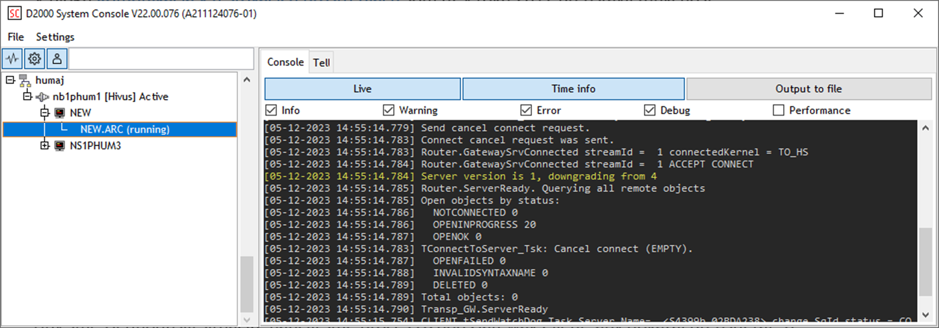Toggle the Warning checkbox
The width and height of the screenshot is (939, 328).
389,110
